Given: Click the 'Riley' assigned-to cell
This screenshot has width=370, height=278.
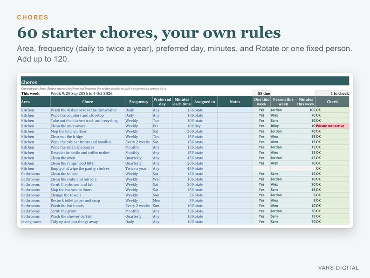Looking at the screenshot, I should pos(205,126).
